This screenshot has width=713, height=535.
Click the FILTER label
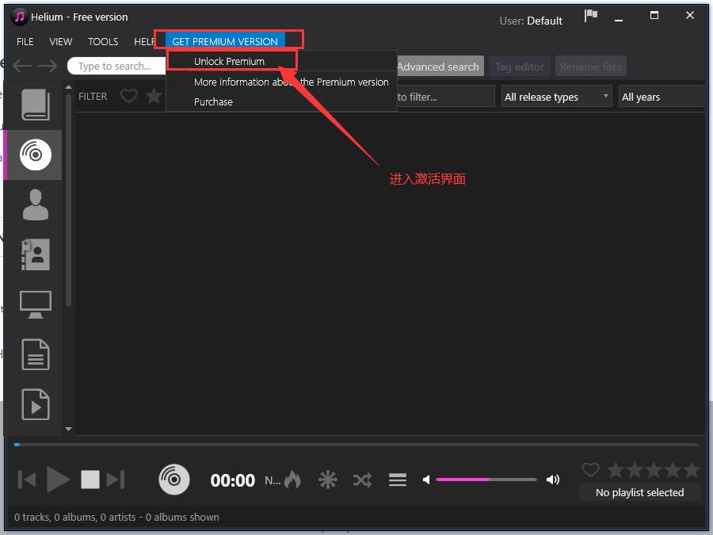click(93, 97)
